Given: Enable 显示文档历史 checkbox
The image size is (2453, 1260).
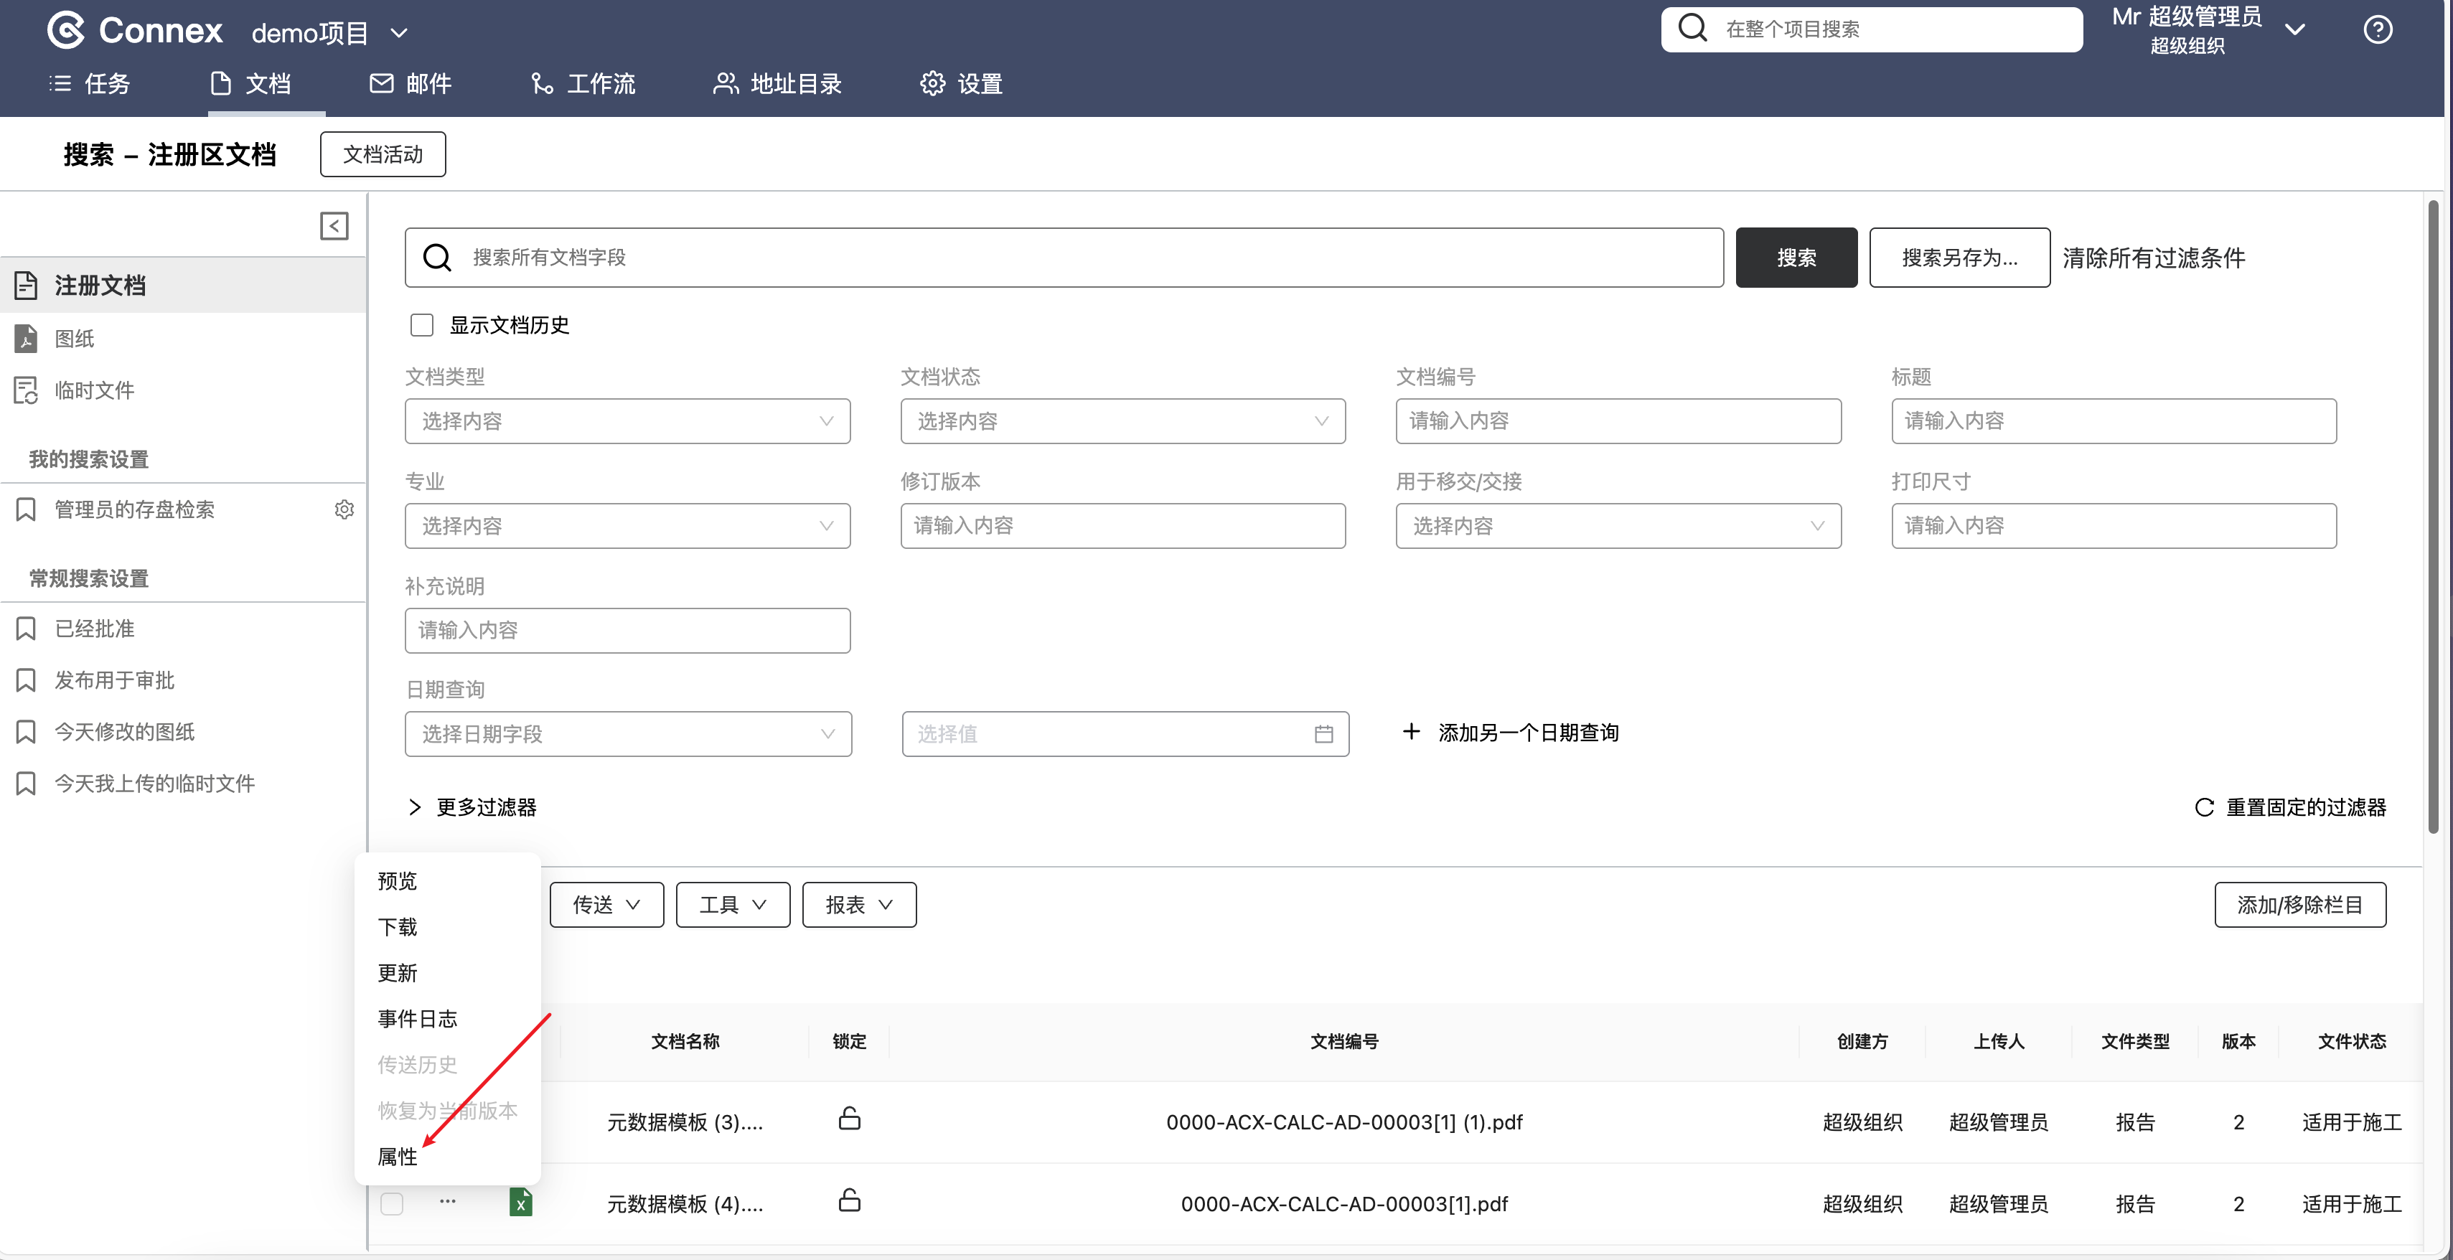Looking at the screenshot, I should click(x=422, y=326).
